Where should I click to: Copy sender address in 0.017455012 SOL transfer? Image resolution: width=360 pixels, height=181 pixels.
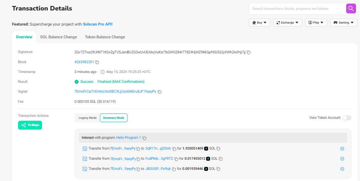pyautogui.click(x=138, y=159)
